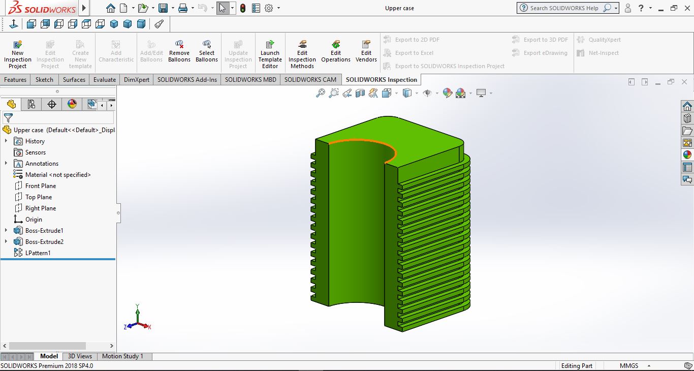Open the DisplayManager tab with color ball
This screenshot has height=371, width=694.
coord(72,104)
